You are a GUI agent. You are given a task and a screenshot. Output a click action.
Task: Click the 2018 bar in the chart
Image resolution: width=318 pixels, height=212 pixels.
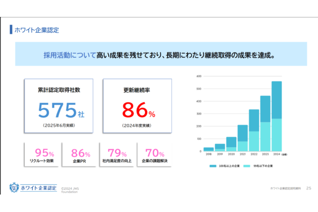coord(209,149)
